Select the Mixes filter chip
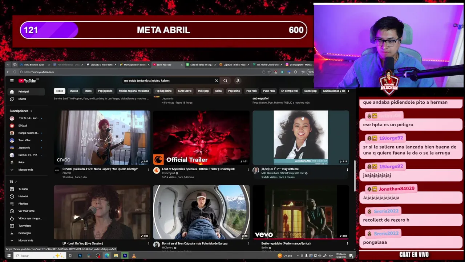The height and width of the screenshot is (262, 465). (x=88, y=91)
